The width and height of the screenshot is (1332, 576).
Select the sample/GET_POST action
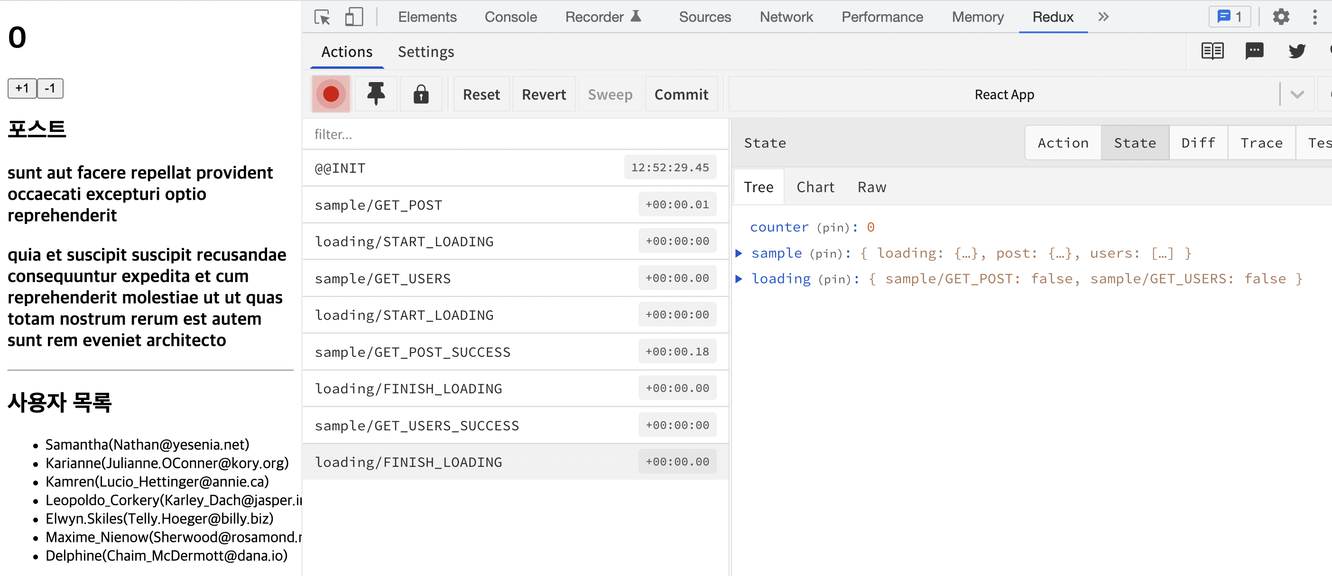click(x=516, y=205)
